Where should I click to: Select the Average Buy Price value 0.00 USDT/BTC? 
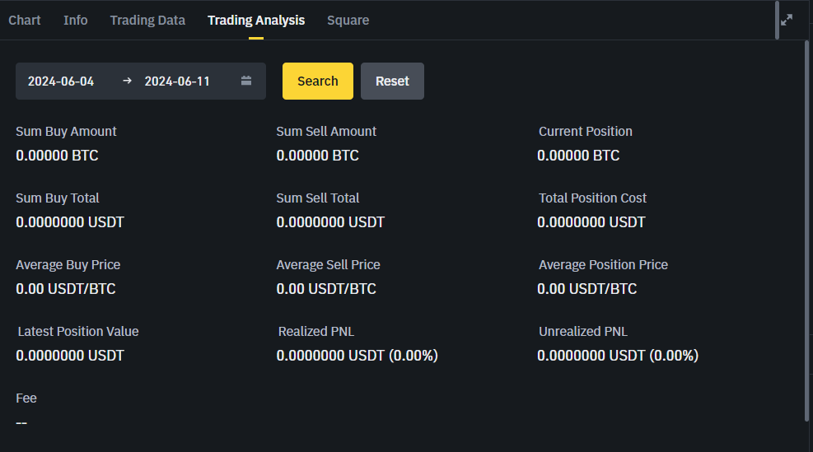pyautogui.click(x=66, y=289)
